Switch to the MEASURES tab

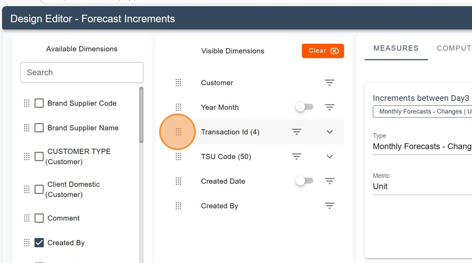(x=396, y=48)
